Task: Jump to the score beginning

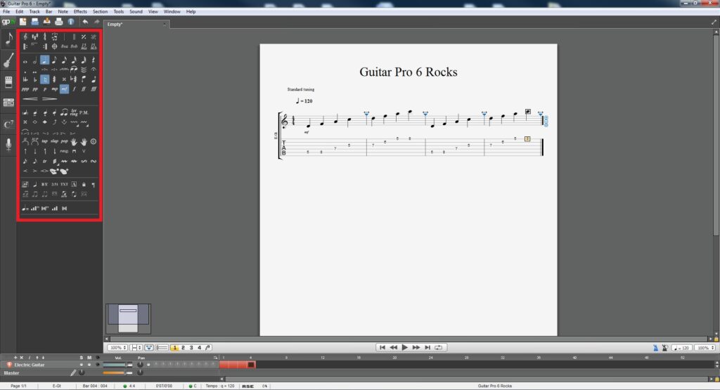Action: click(x=382, y=347)
